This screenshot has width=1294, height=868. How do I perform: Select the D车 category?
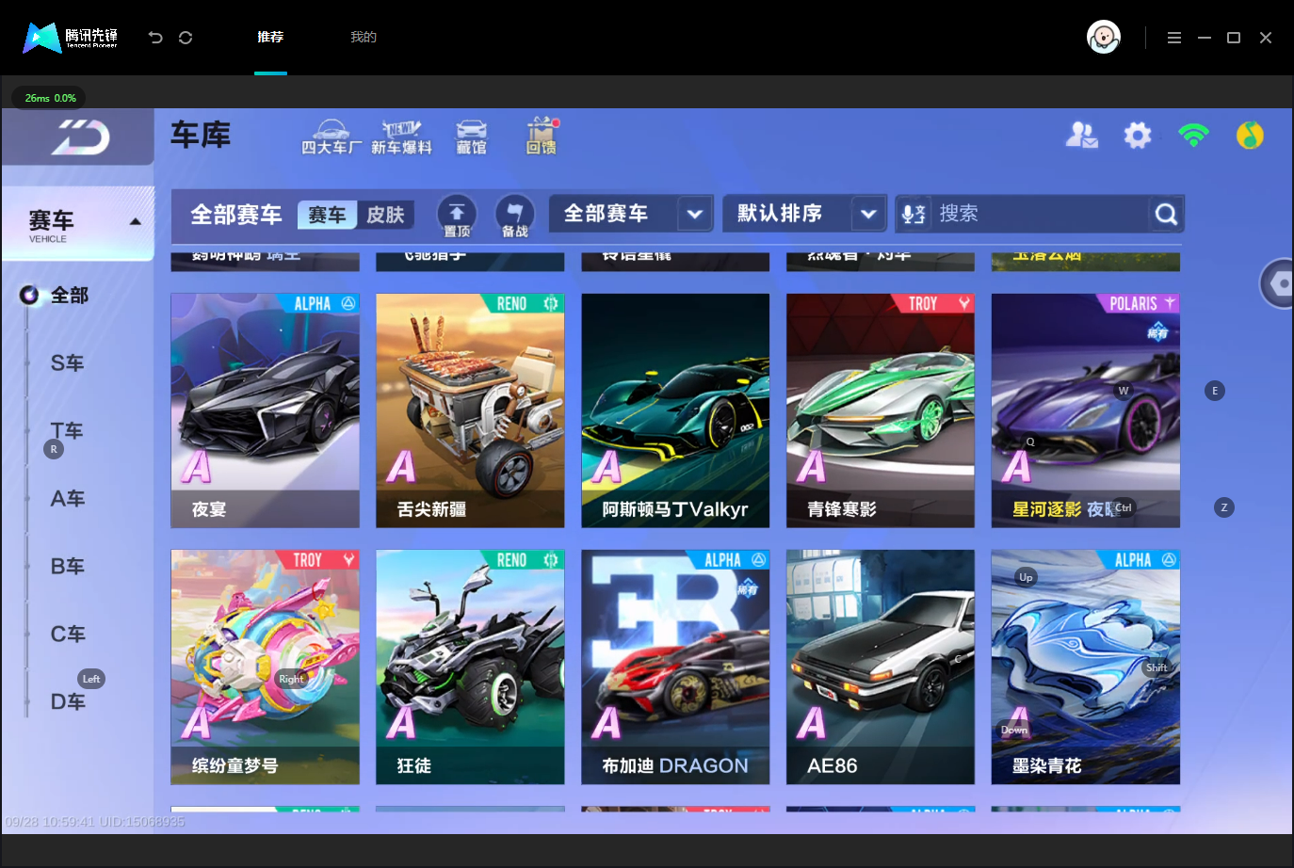(68, 702)
